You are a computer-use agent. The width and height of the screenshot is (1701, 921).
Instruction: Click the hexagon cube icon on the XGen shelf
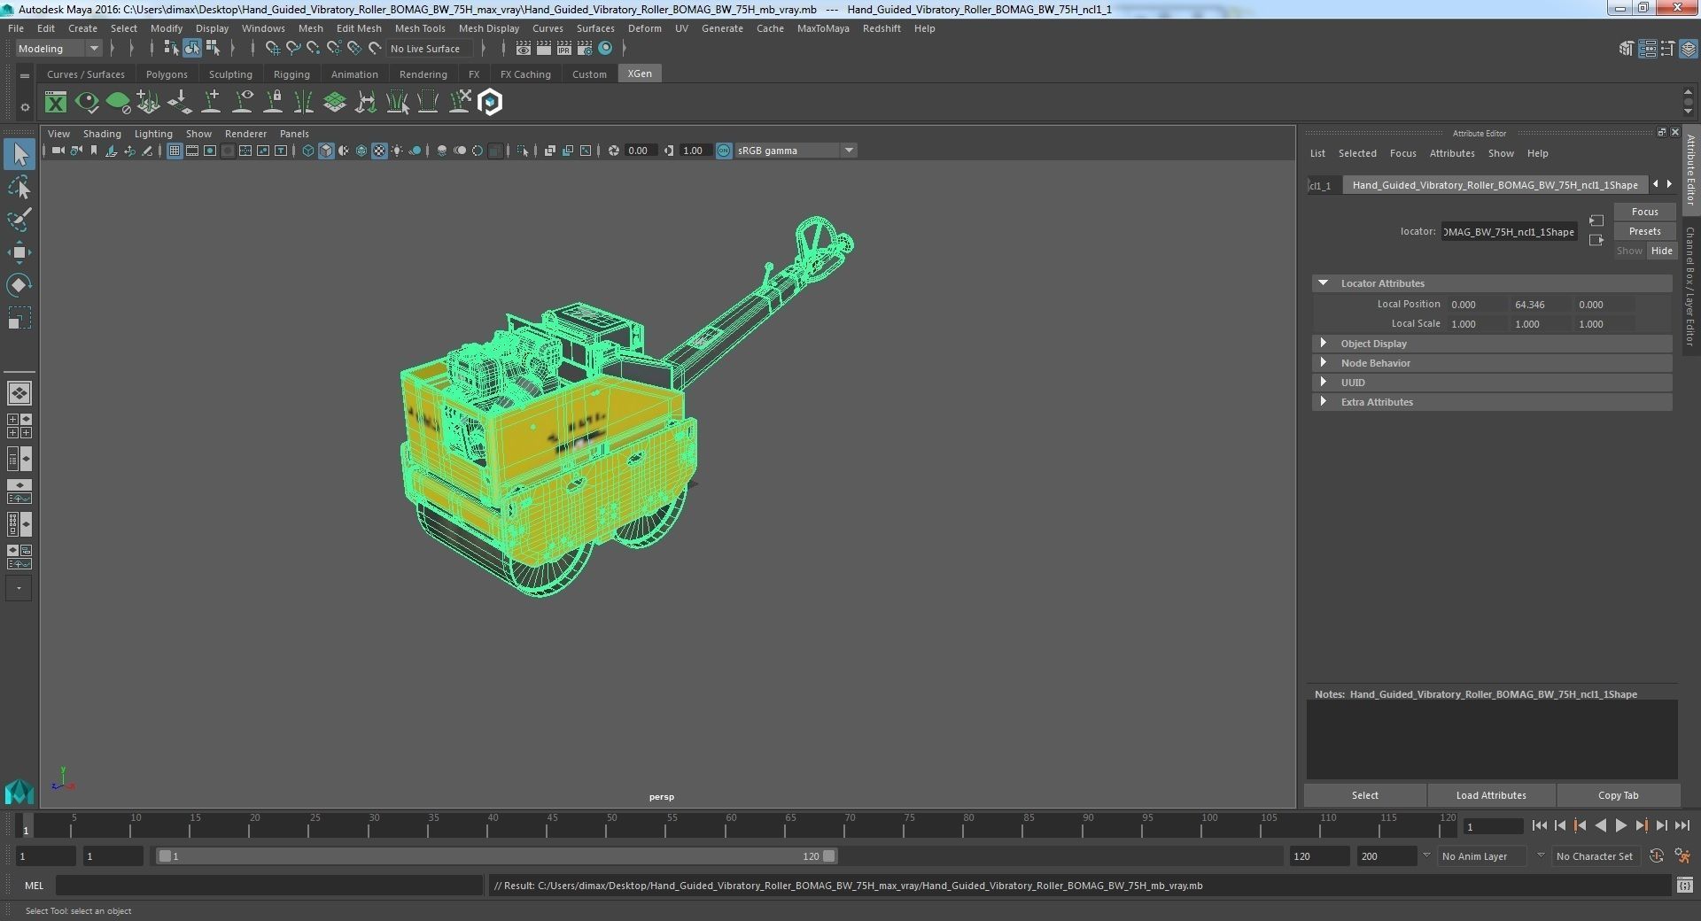(490, 103)
